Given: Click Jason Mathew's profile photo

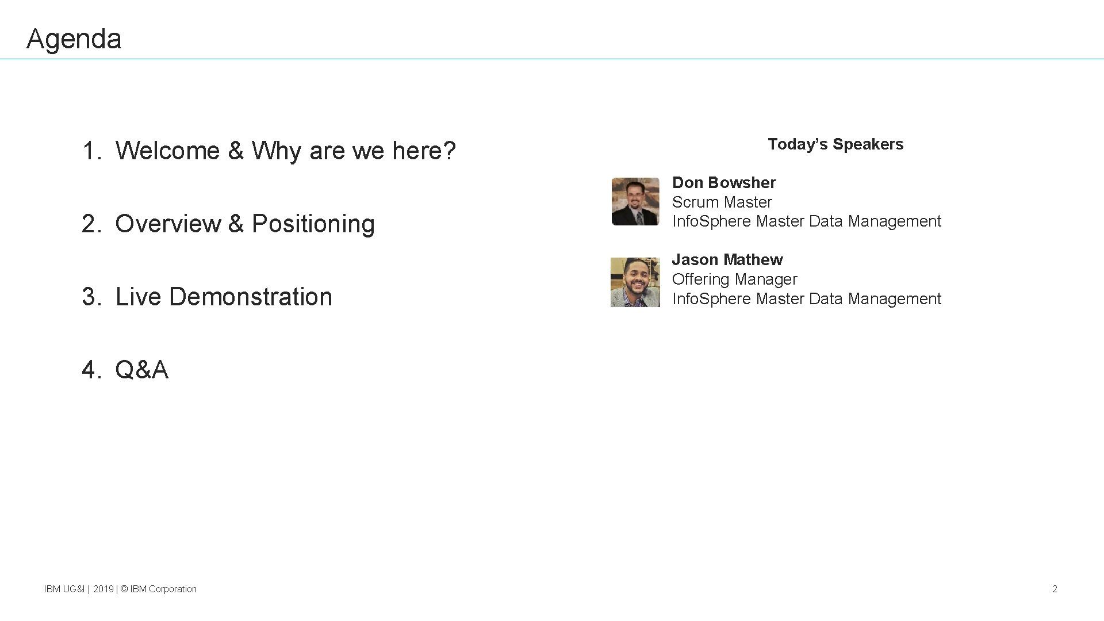Looking at the screenshot, I should (x=635, y=282).
